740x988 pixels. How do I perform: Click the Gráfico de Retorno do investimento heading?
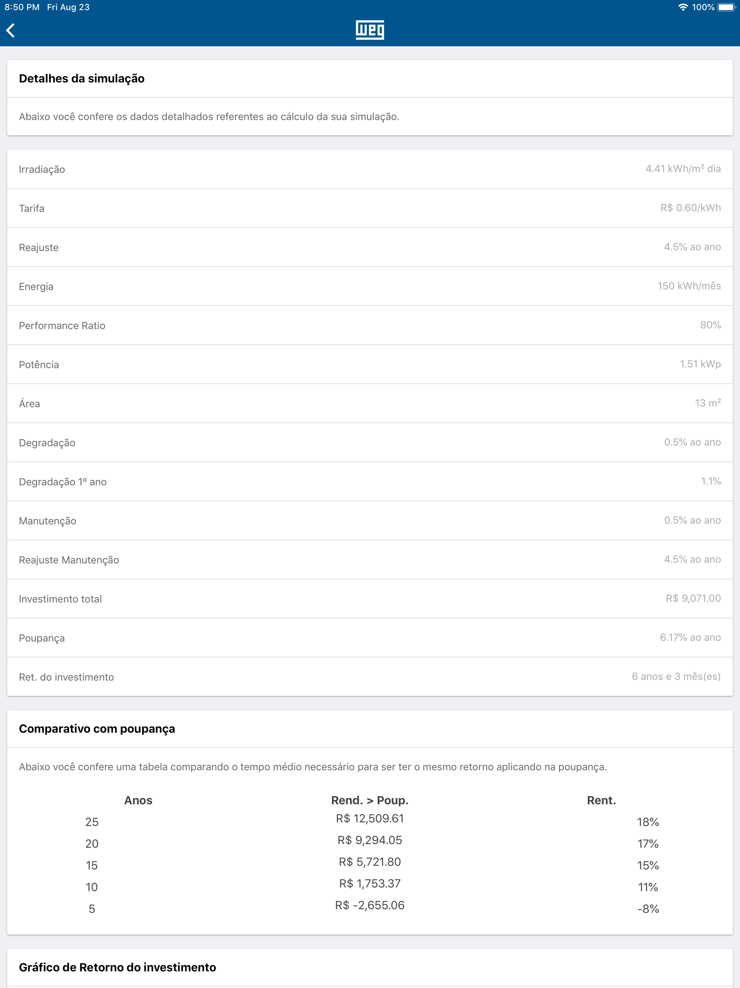[117, 967]
